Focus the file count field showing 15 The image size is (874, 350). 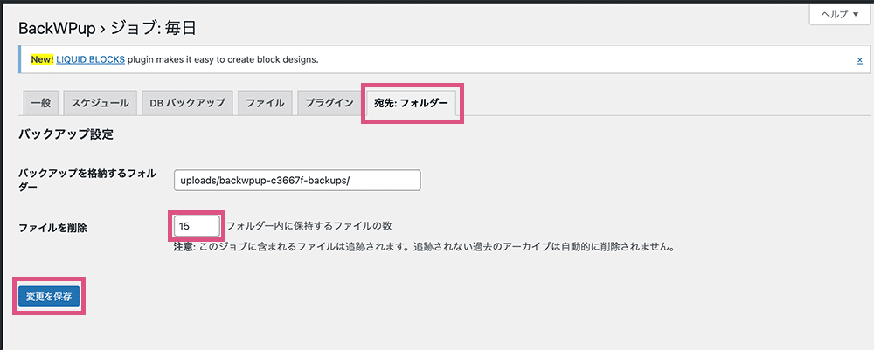[197, 226]
